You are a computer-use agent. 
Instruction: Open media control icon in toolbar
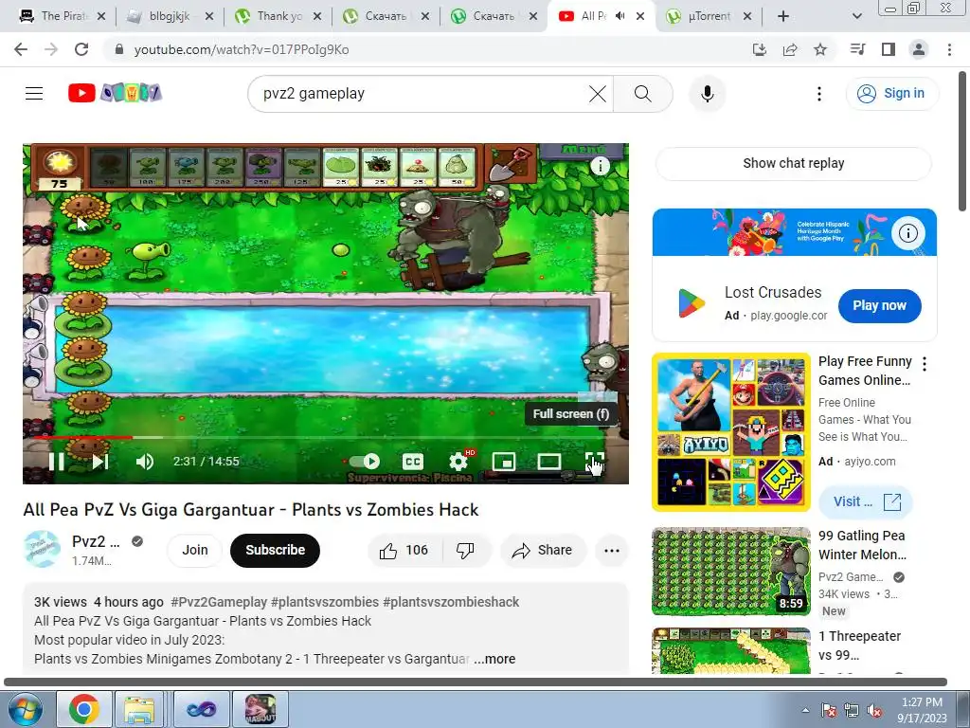pyautogui.click(x=857, y=49)
